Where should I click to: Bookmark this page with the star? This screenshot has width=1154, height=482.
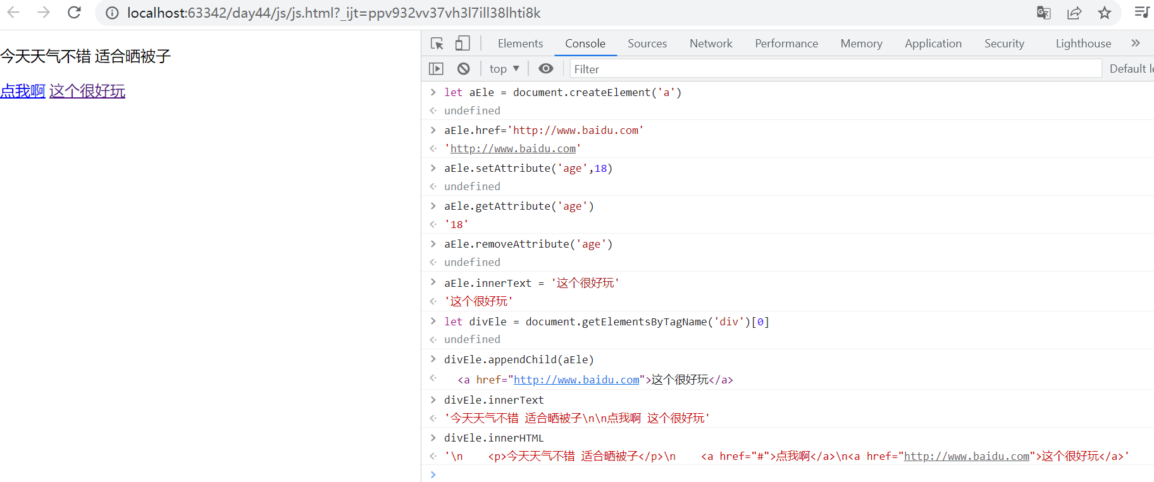(x=1105, y=13)
